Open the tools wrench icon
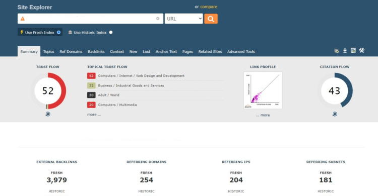This screenshot has width=378, height=196. (x=361, y=50)
